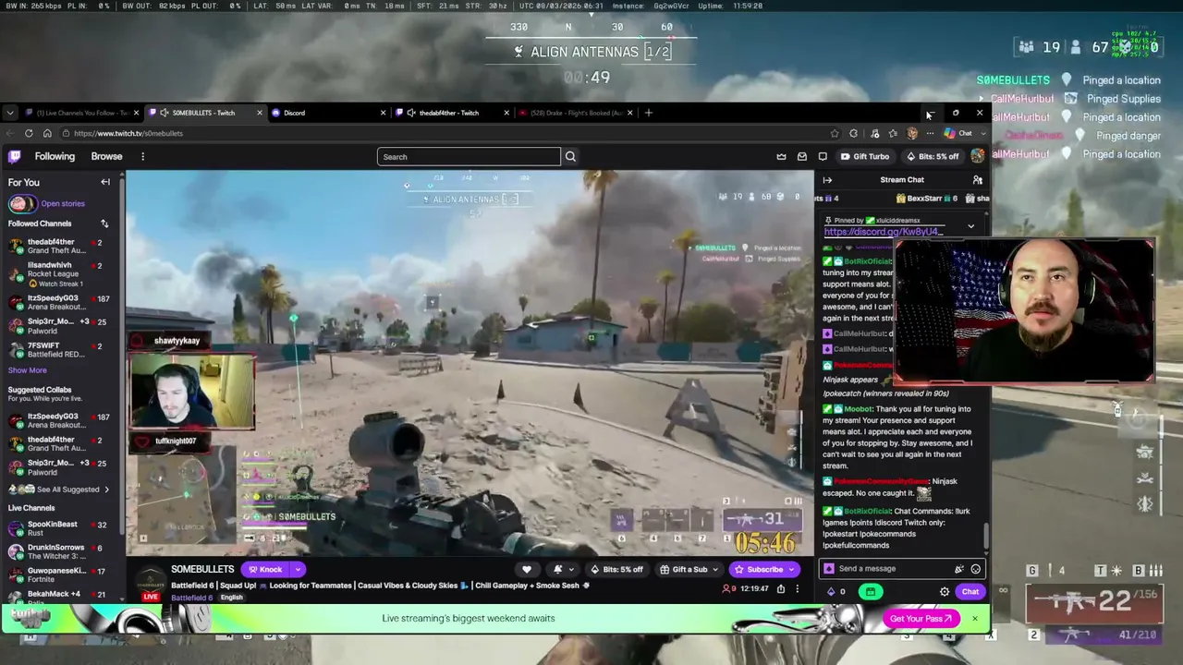Reload the page with the refresh button
Screen dimensions: 1183x665
29,133
